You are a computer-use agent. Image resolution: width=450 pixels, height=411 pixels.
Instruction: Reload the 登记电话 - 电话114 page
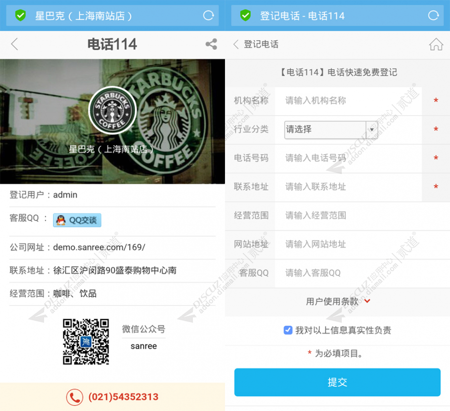click(433, 15)
